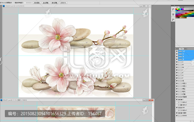Pick the red swatch in the first row
194x122 pixels.
point(176,9)
